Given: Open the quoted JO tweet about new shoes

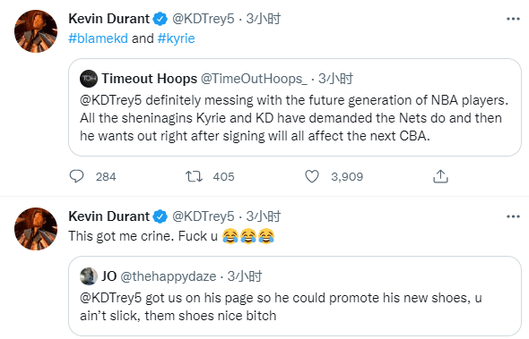Looking at the screenshot, I should (x=281, y=307).
